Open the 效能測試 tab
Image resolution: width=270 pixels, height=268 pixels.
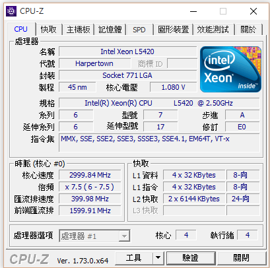click(213, 30)
